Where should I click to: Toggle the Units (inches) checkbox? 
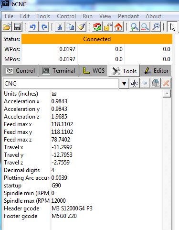click(54, 94)
